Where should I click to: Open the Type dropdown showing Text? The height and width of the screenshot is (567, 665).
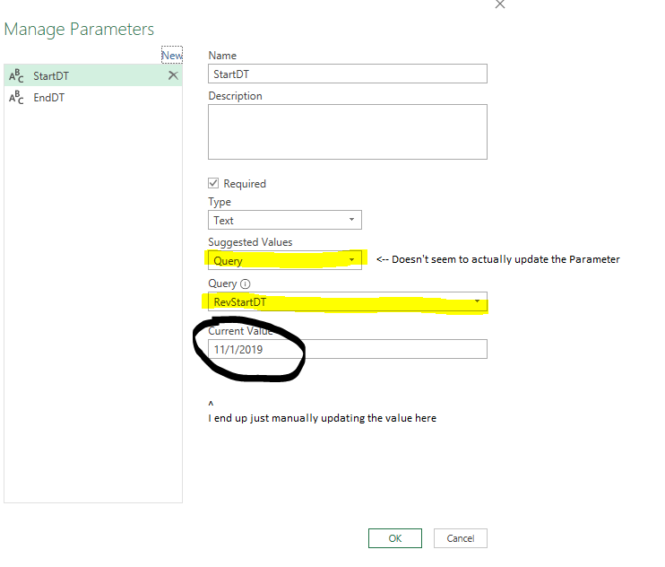pos(285,220)
